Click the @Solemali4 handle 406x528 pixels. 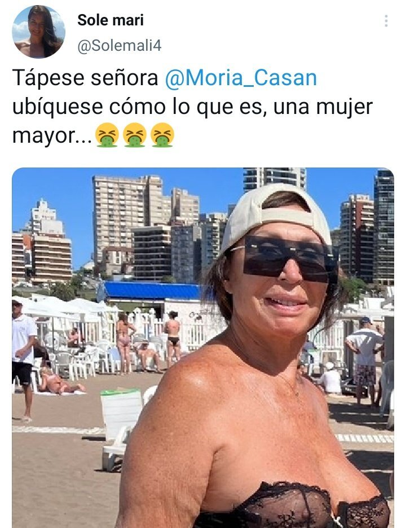pos(120,46)
